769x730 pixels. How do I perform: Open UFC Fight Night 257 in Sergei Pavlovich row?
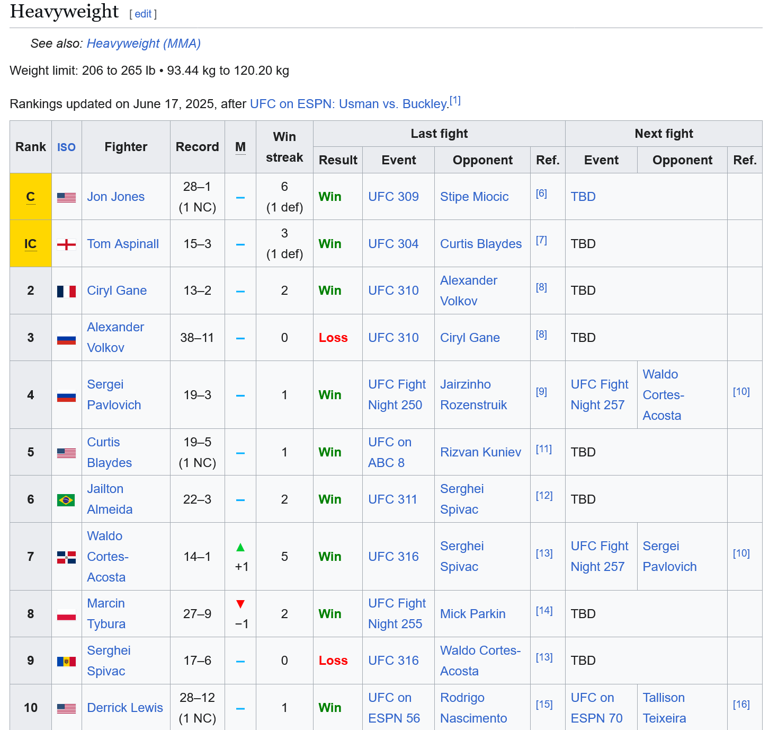coord(600,394)
